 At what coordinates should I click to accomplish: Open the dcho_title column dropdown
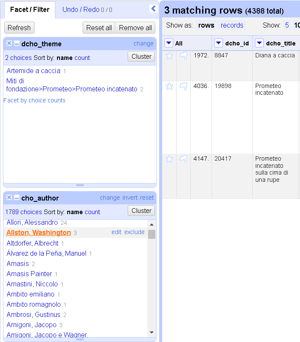pyautogui.click(x=259, y=43)
